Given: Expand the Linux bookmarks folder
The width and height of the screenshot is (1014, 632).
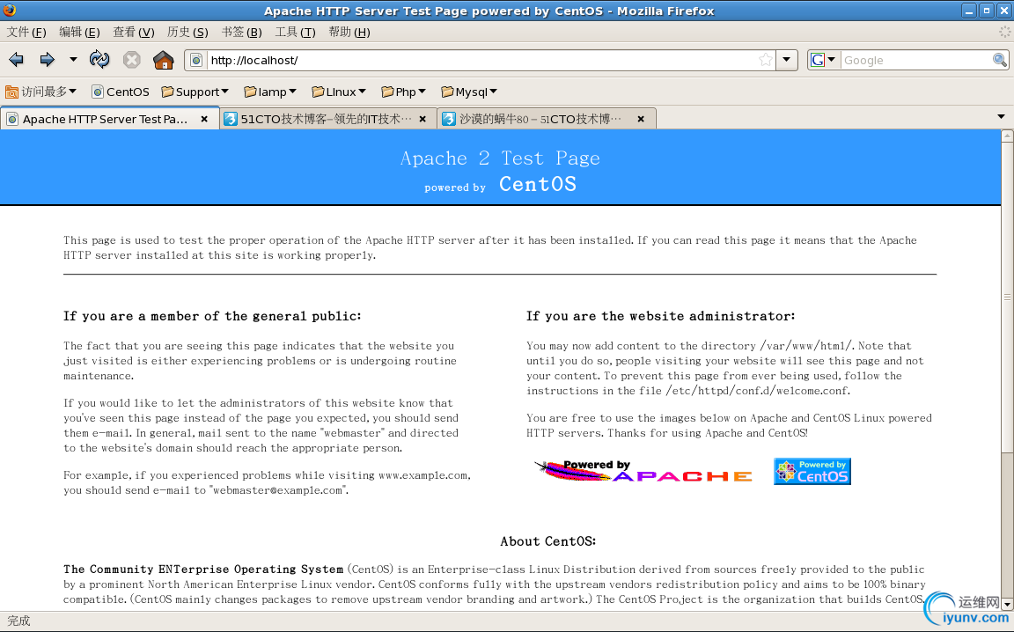Looking at the screenshot, I should point(339,92).
